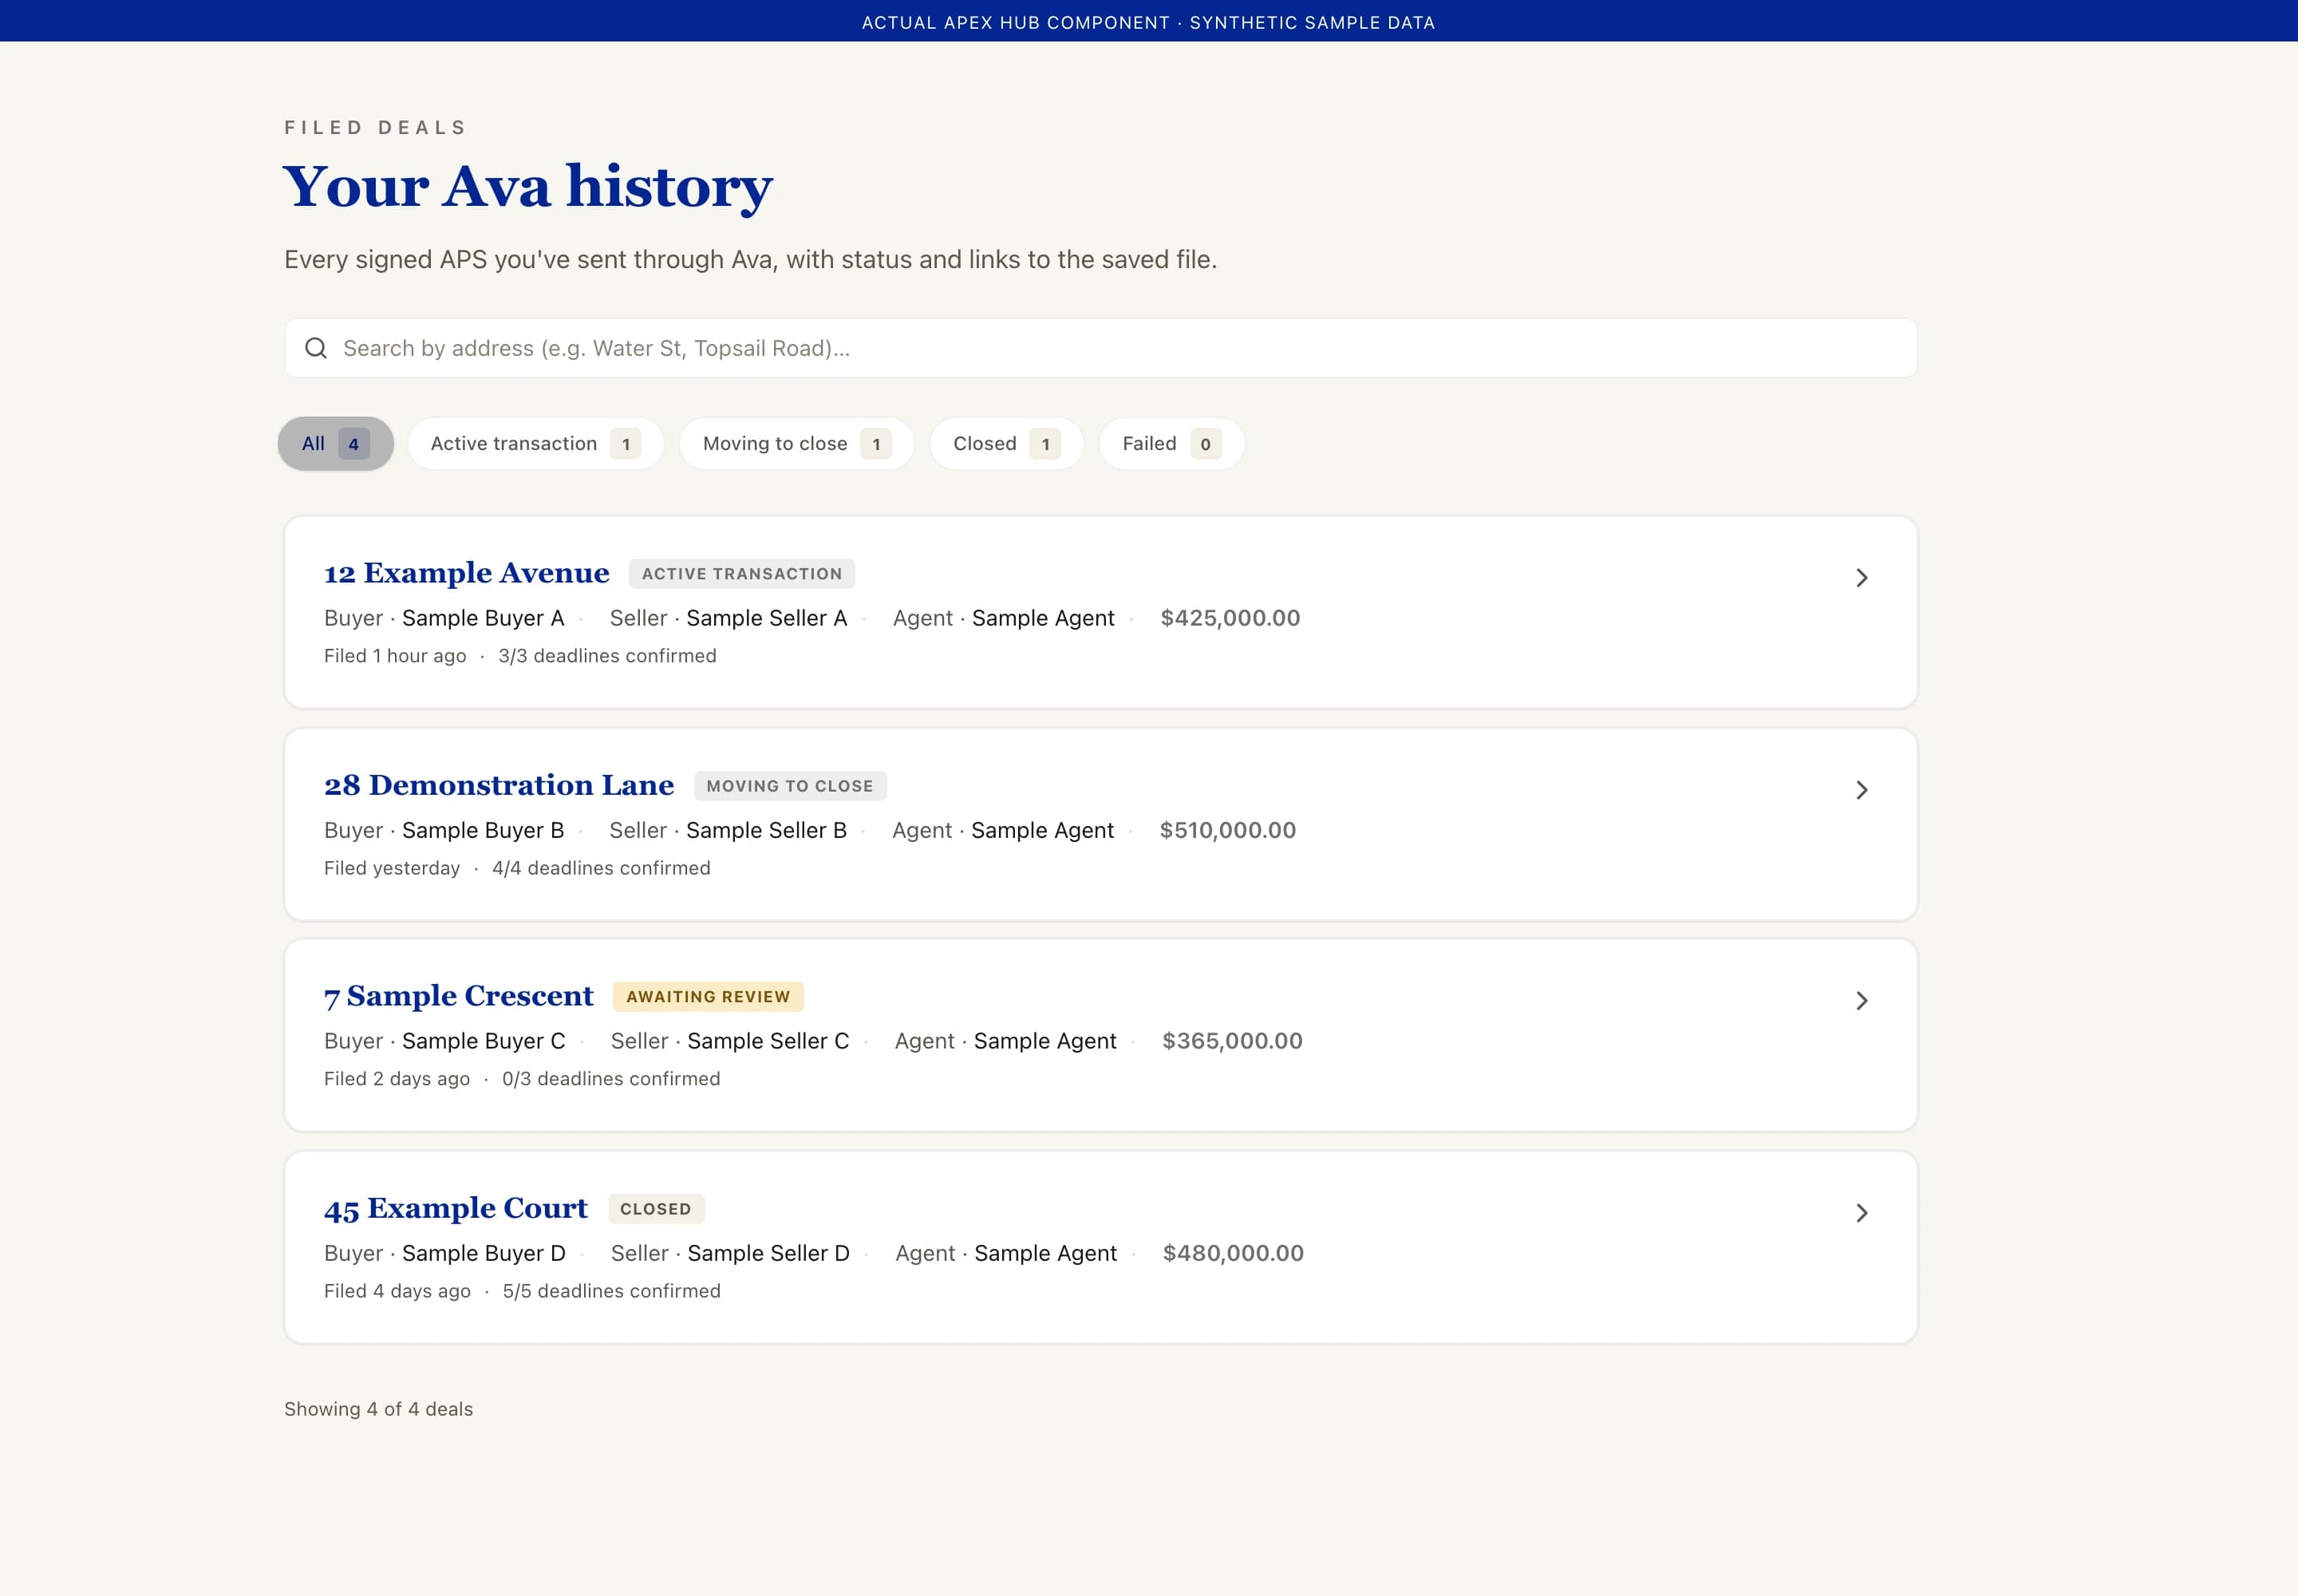This screenshot has width=2298, height=1596.
Task: Click '5/5 deadlines confirmed' text
Action: 612,1291
